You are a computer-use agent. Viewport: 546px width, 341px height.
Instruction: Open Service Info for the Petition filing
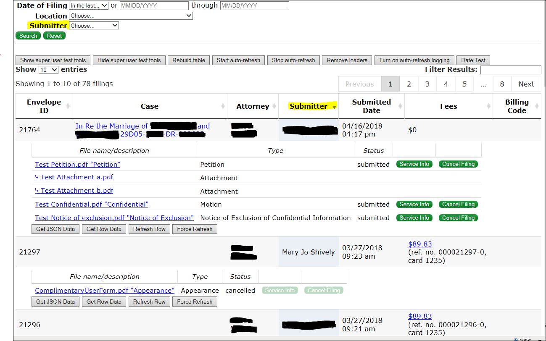pos(414,164)
